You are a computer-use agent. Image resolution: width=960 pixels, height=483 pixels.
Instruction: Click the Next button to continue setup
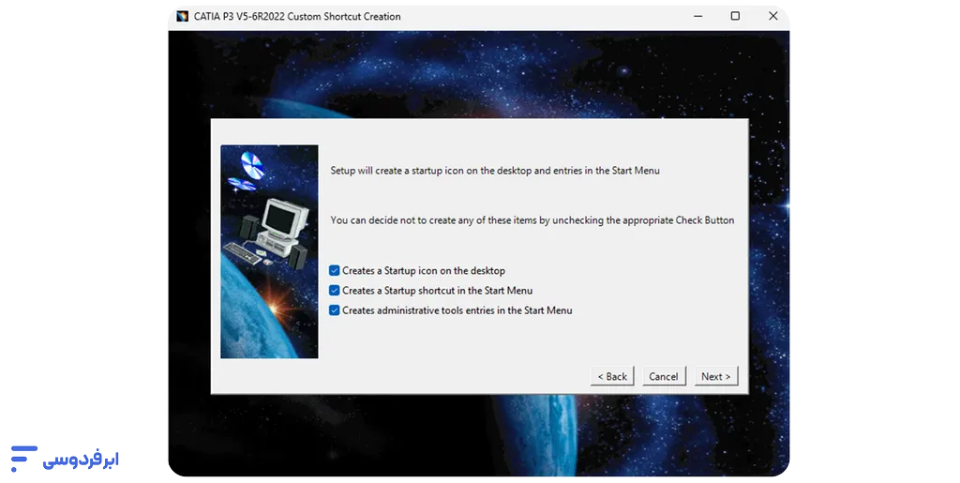[x=717, y=376]
